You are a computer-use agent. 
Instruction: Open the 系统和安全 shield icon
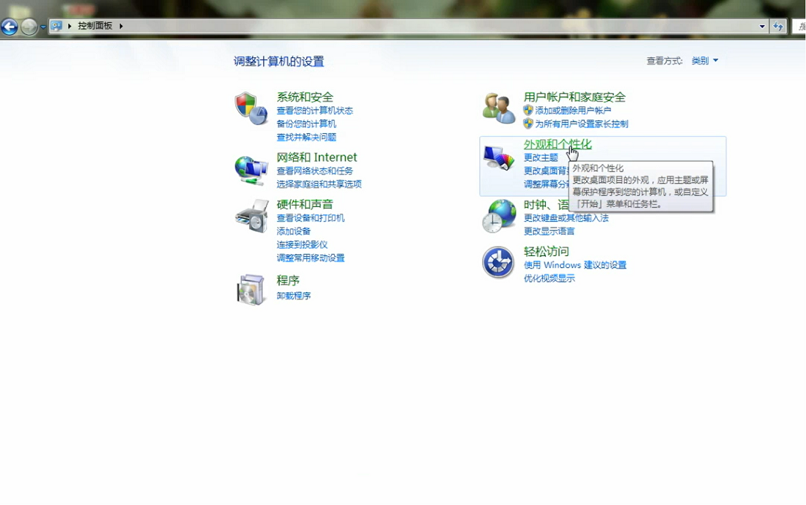click(251, 108)
